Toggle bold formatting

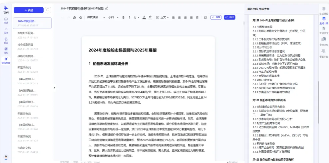tap(124, 17)
